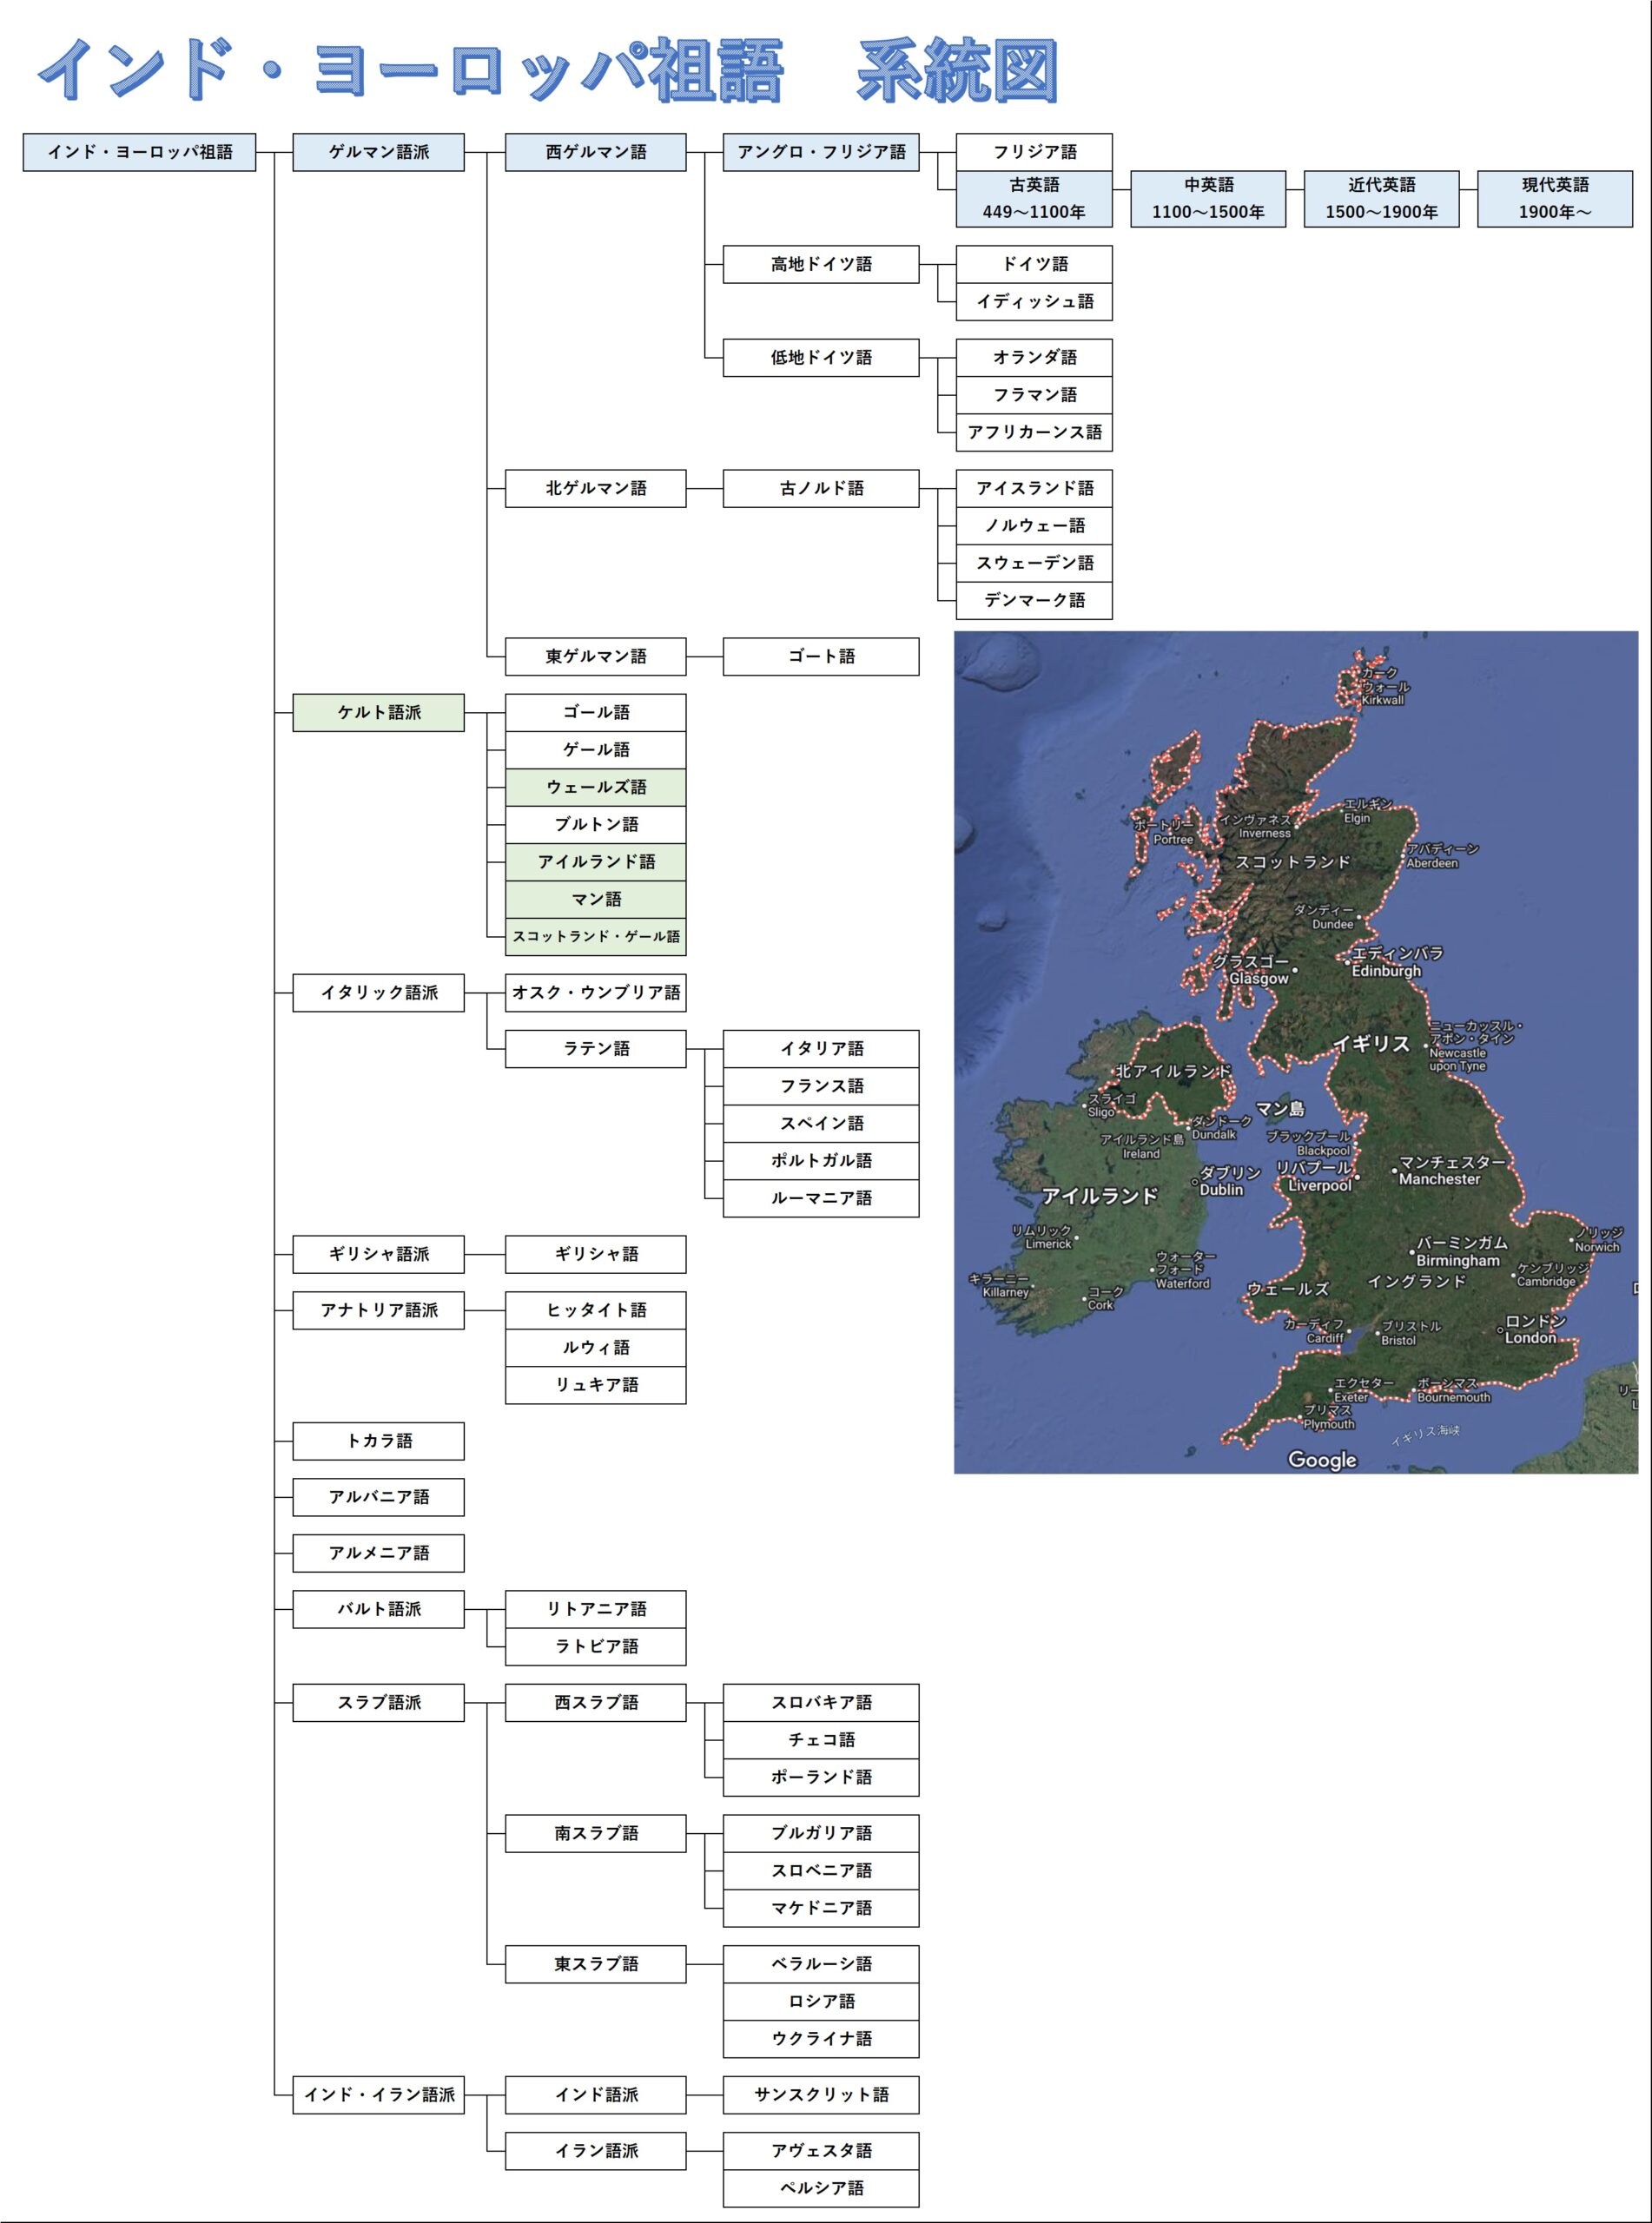Select the ブルトン語 box

(x=596, y=825)
